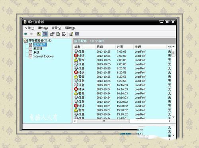The height and width of the screenshot is (148, 199).
Task: Open the 文件(F) menu
Action: pyautogui.click(x=29, y=28)
